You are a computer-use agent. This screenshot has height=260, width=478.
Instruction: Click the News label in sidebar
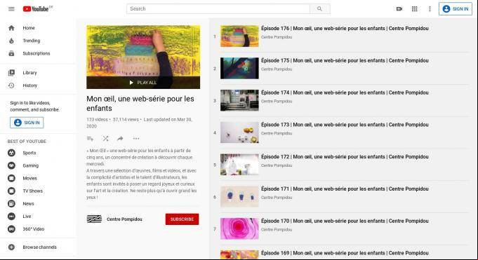28,204
